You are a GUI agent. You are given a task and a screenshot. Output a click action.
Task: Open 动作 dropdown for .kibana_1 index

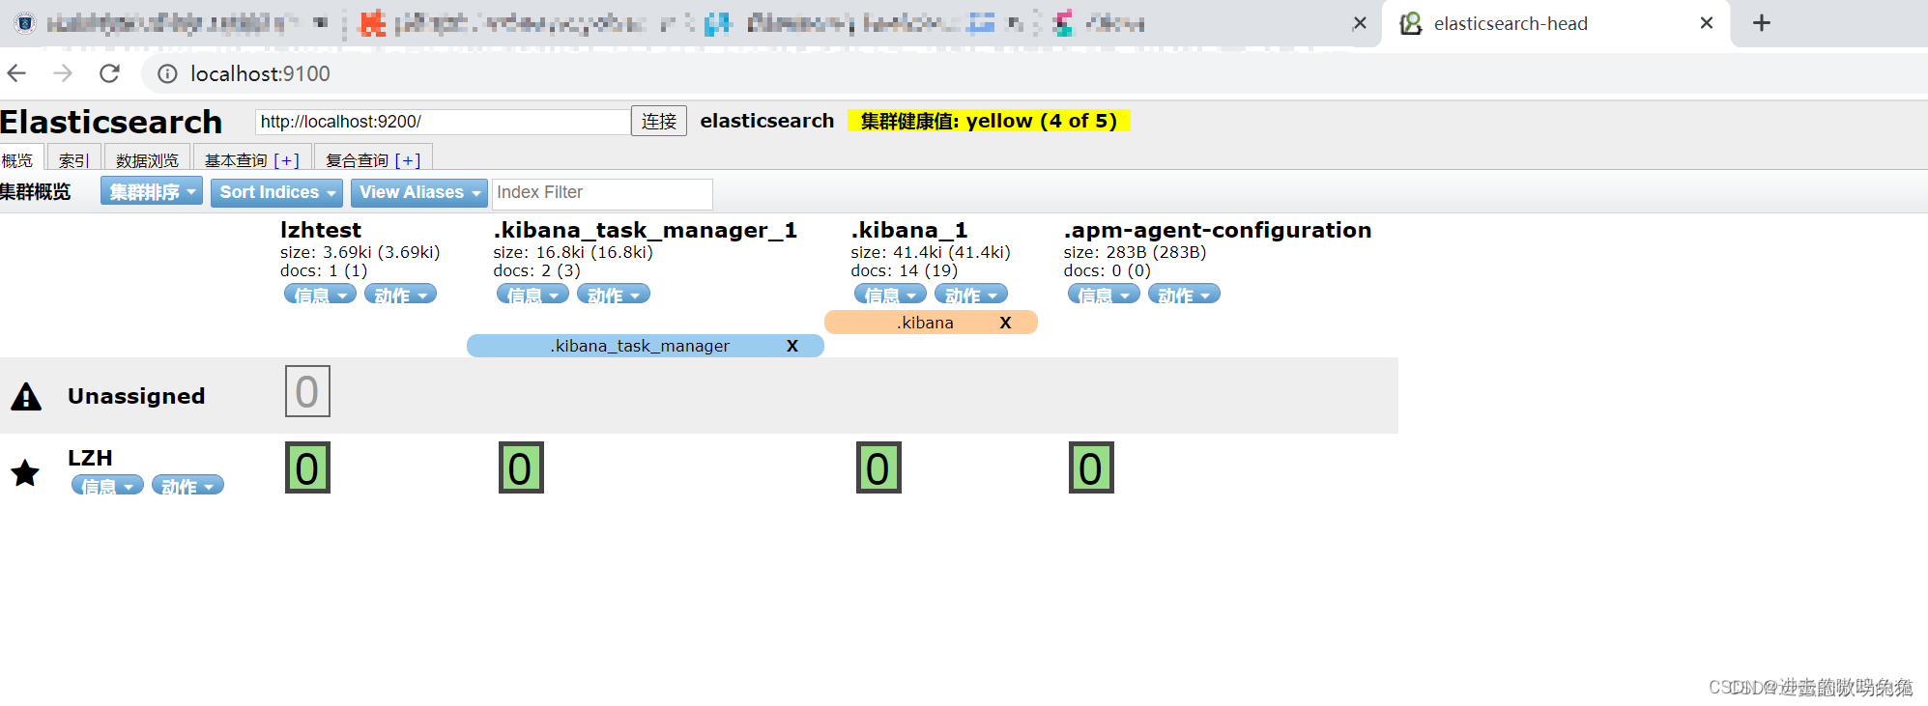pyautogui.click(x=971, y=294)
